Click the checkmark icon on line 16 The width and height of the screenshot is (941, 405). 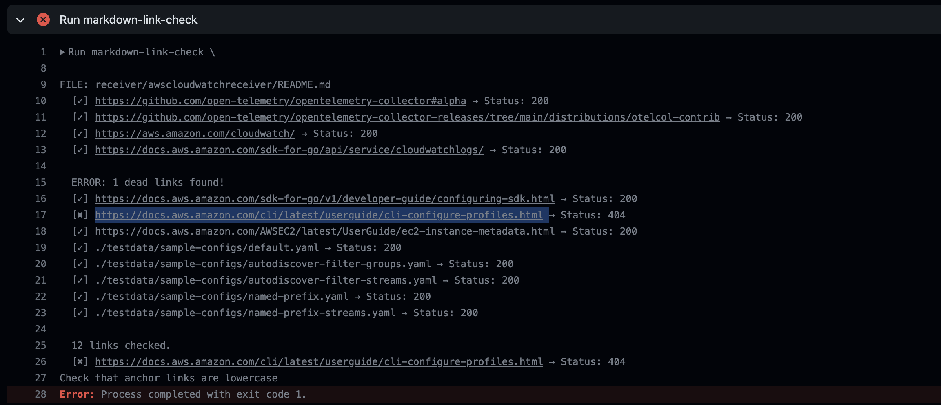81,198
